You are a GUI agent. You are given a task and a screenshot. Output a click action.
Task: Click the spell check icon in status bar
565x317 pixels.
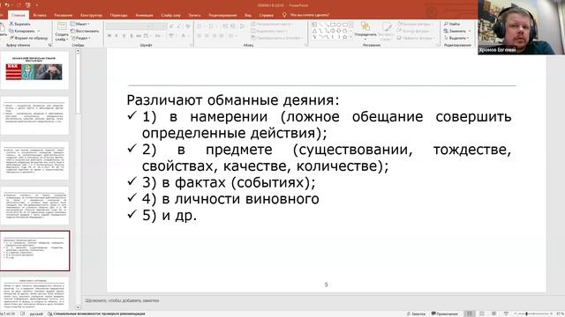click(x=22, y=313)
